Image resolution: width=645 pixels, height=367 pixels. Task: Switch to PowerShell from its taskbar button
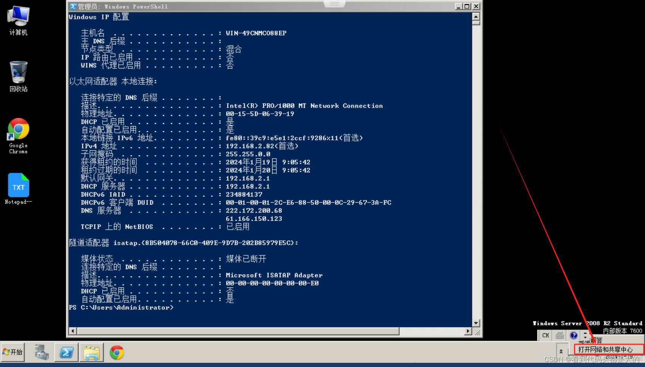[x=67, y=352]
